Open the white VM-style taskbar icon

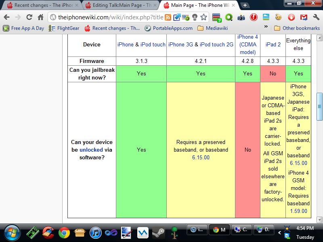143,233
